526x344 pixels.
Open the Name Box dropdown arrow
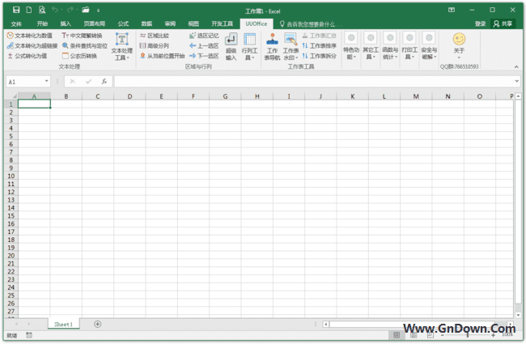point(47,81)
